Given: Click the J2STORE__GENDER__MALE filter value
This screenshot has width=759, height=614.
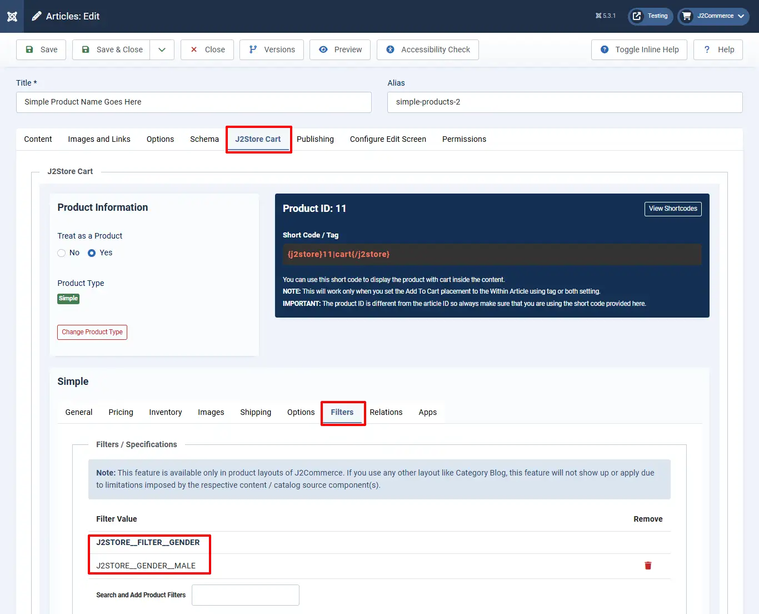Looking at the screenshot, I should click(x=146, y=566).
